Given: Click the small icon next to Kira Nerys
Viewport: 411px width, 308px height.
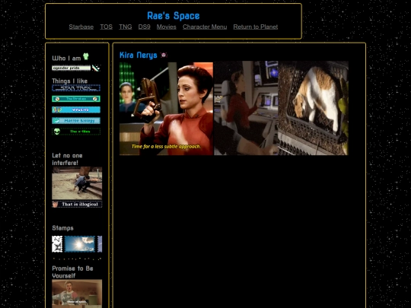Looking at the screenshot, I should click(x=164, y=55).
